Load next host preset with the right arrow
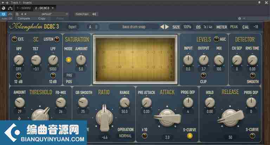Image resolution: width=270 pixels, height=145 pixels. [25, 14]
